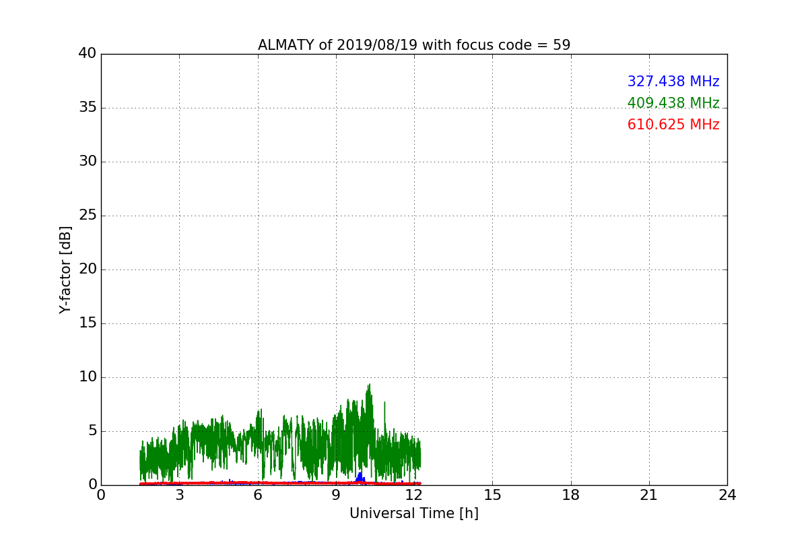
Task: Click the green trace's highest peak near 10 h
Action: (369, 385)
